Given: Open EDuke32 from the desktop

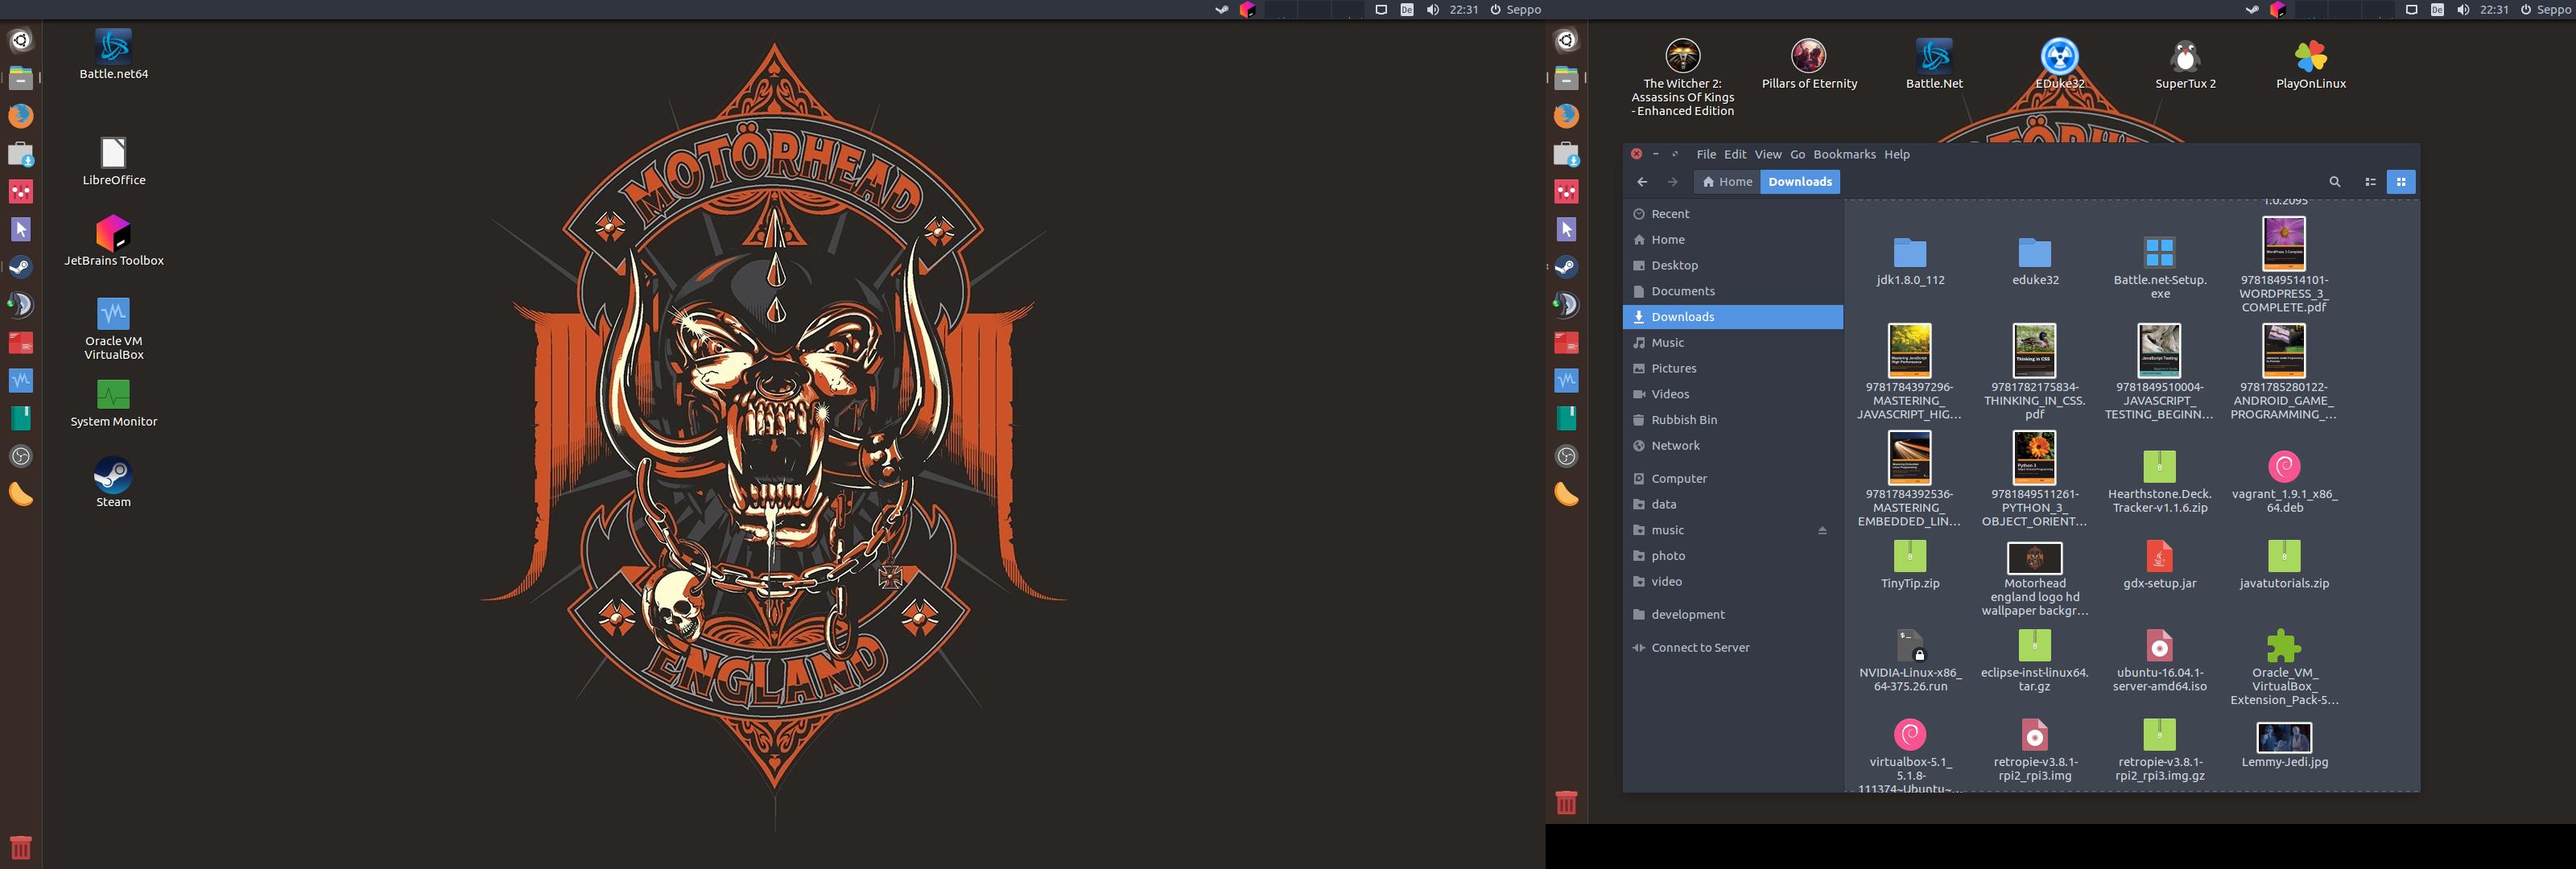Looking at the screenshot, I should pos(2059,55).
